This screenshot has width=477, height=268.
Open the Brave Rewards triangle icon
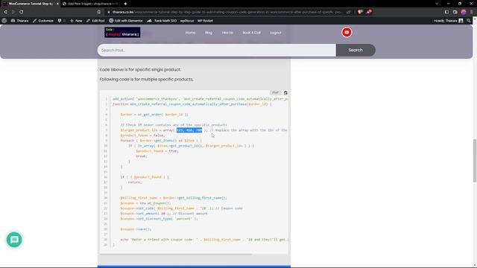pos(369,12)
